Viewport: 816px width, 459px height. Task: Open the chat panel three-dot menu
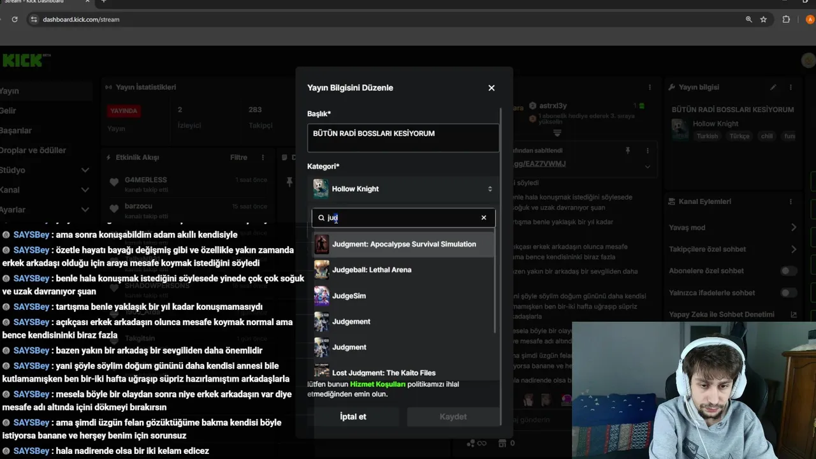point(650,87)
